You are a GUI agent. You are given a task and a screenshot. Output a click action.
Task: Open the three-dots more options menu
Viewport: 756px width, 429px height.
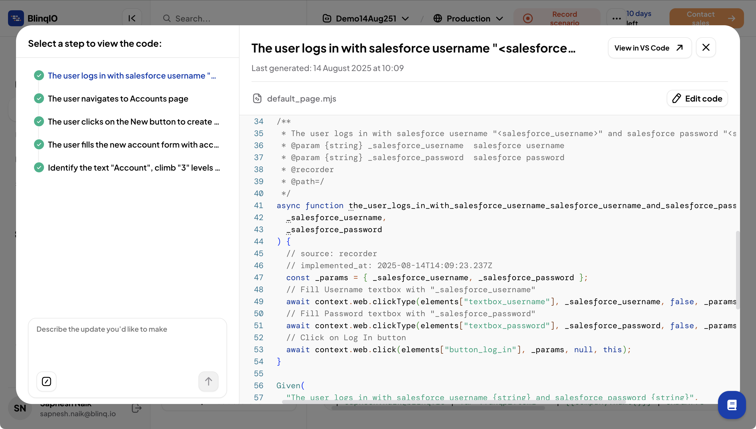pyautogui.click(x=616, y=18)
